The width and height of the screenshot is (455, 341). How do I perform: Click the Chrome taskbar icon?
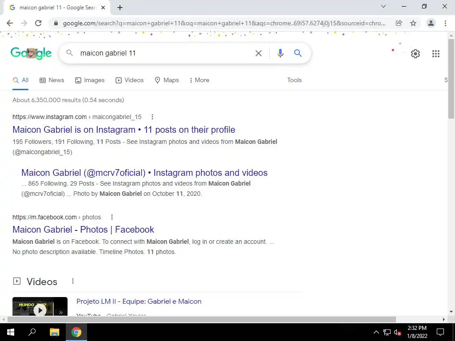pos(76,332)
